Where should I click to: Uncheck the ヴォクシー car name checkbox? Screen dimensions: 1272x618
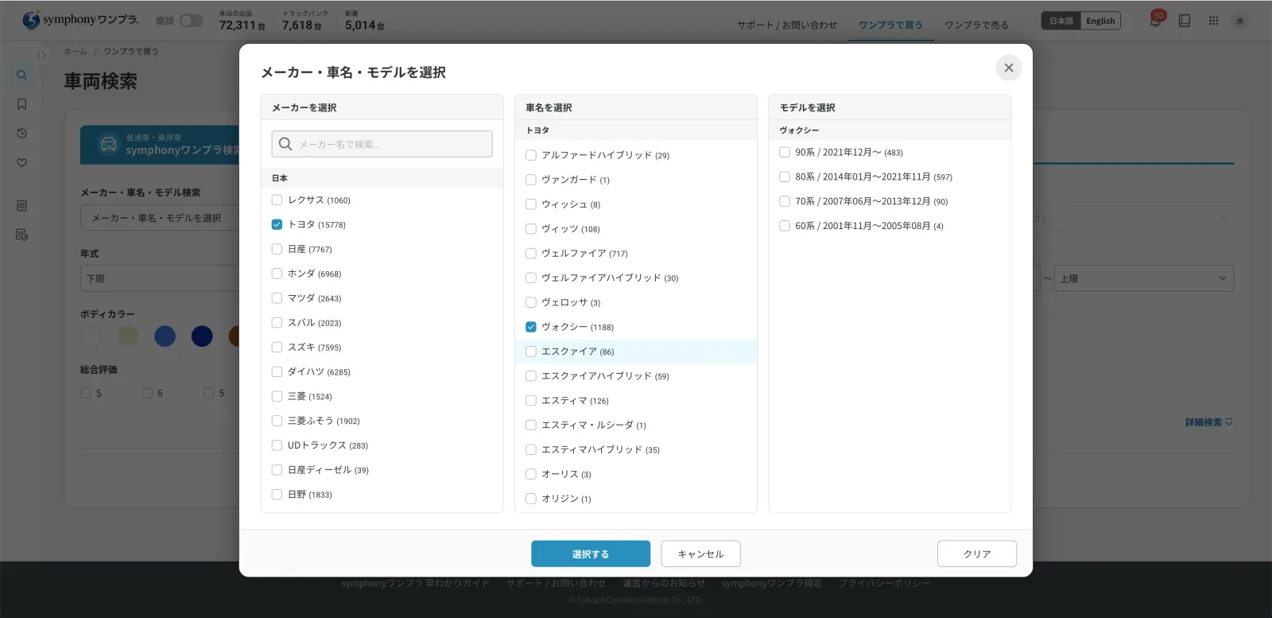coord(531,327)
